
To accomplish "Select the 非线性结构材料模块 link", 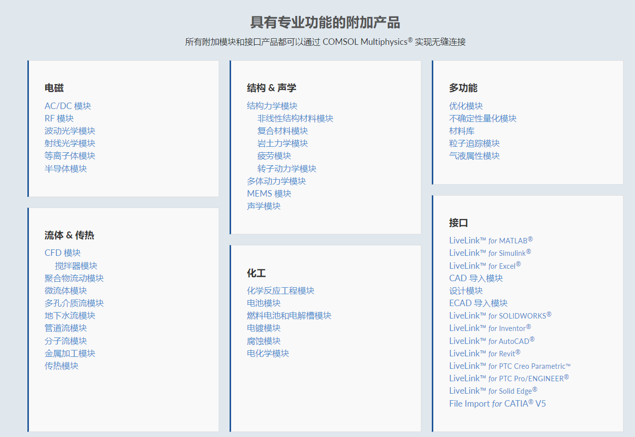I will (295, 118).
